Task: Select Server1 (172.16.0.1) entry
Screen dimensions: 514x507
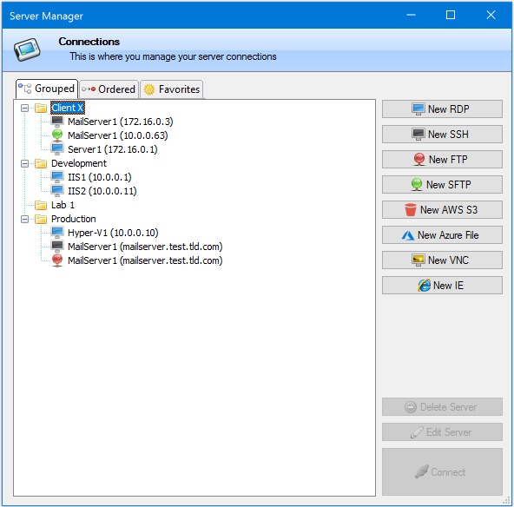Action: click(113, 149)
